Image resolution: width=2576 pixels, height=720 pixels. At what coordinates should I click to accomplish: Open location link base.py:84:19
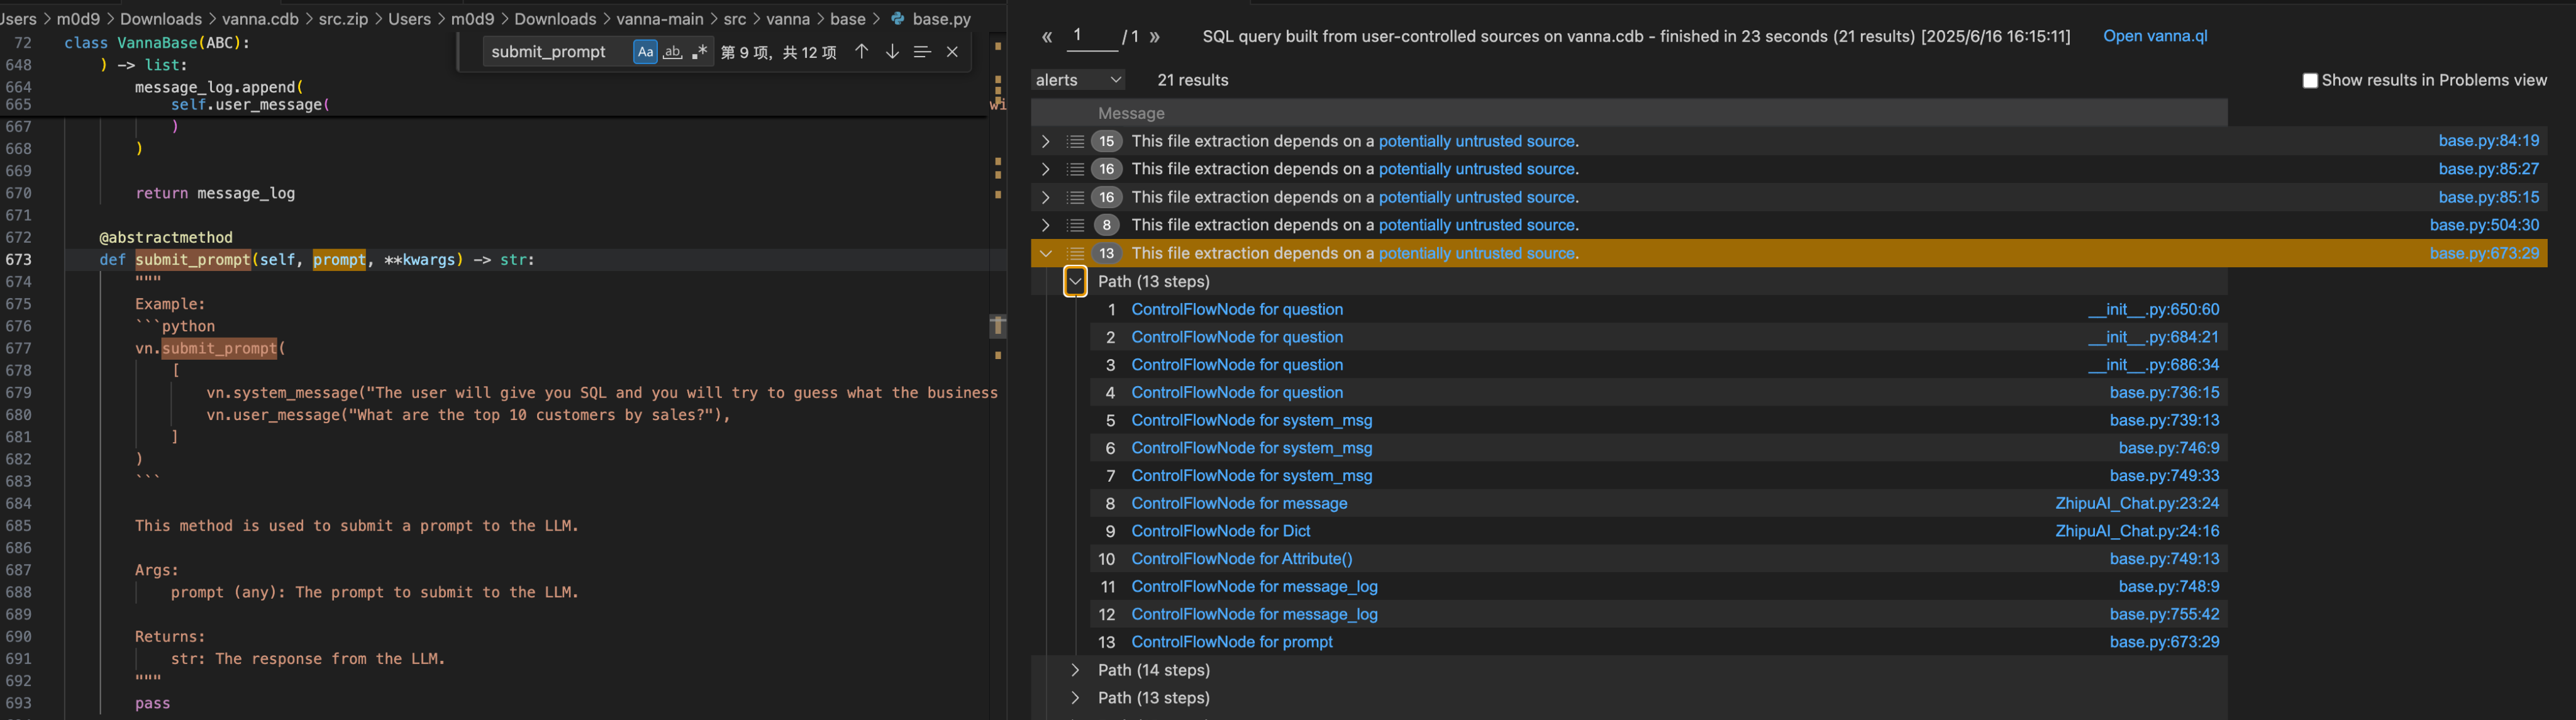(2488, 141)
